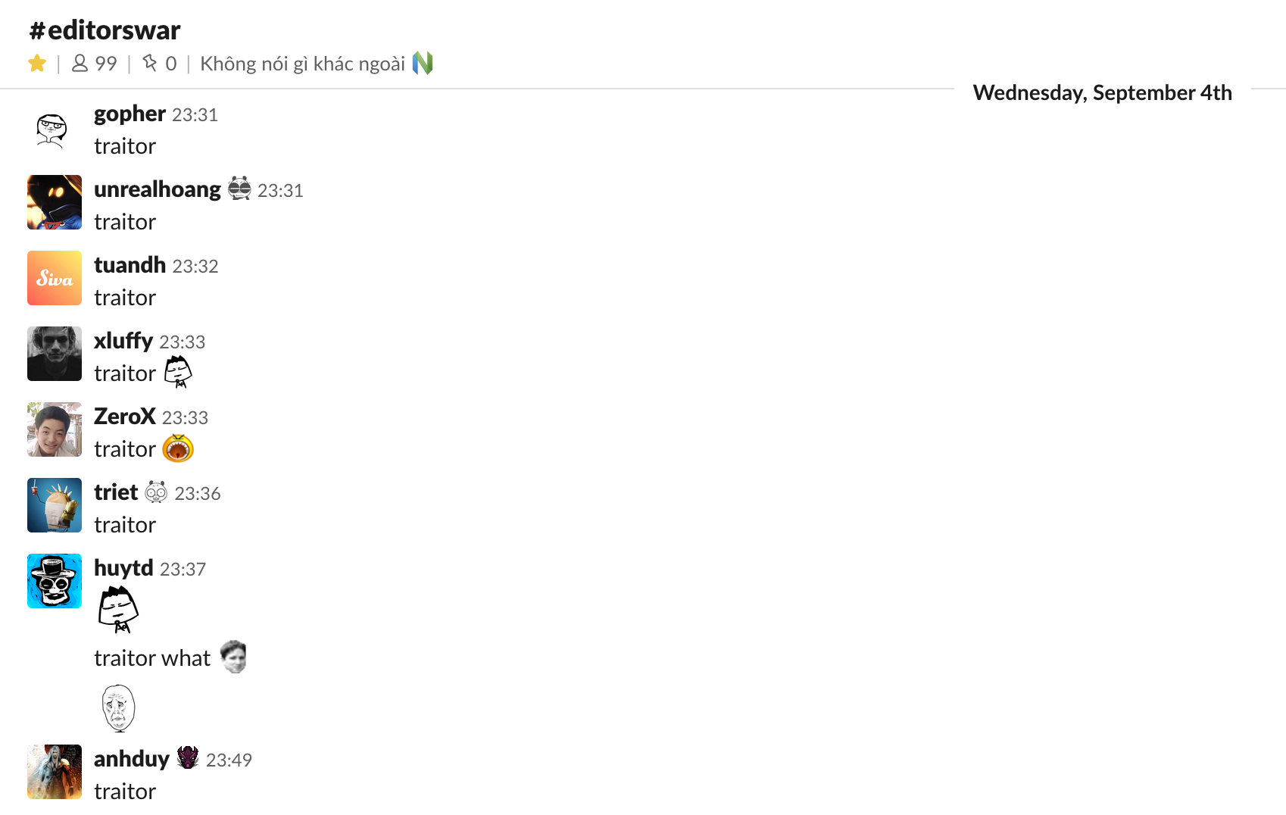View pinned items icon with 0
Viewport: 1286px width, 815px height.
pos(159,64)
